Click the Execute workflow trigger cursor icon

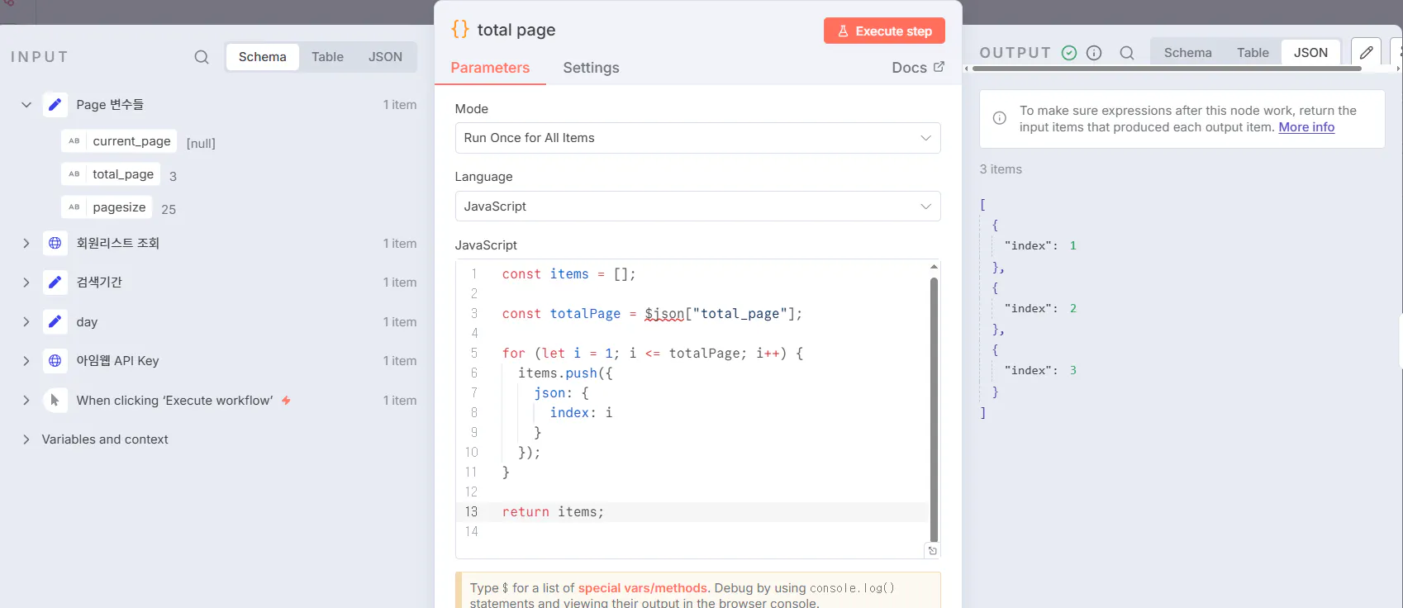(55, 401)
